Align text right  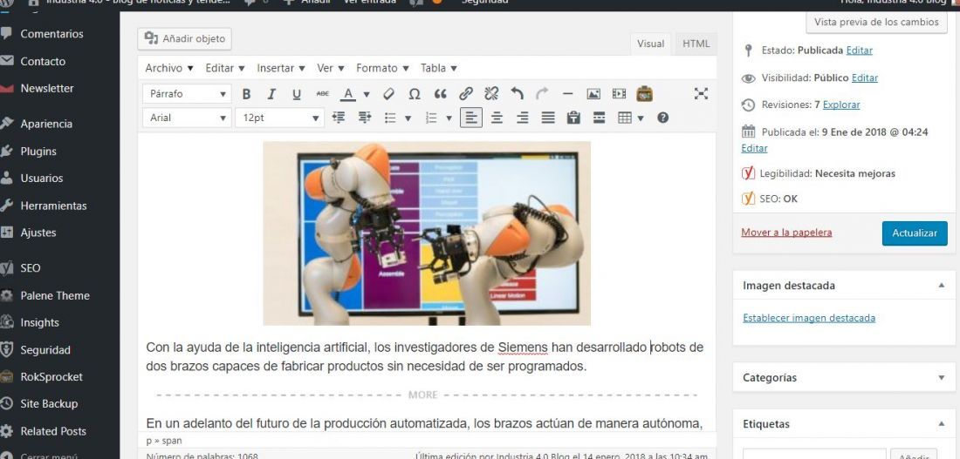coord(522,118)
